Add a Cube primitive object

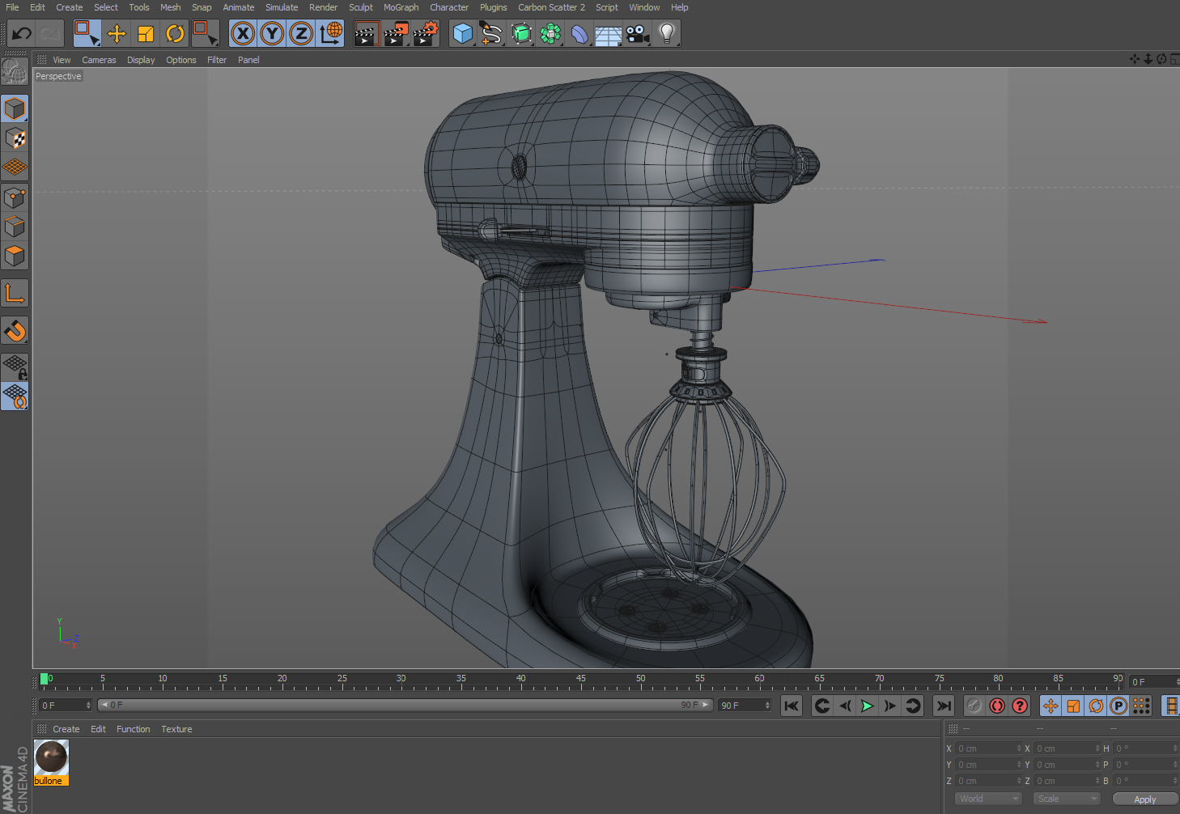[462, 34]
